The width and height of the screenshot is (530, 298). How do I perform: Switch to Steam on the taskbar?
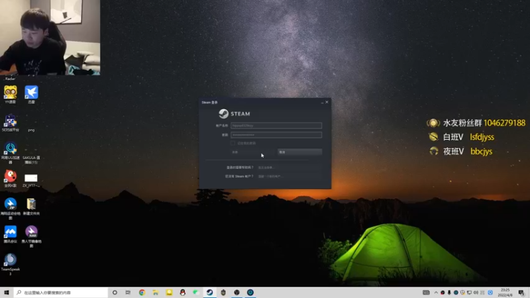(x=209, y=292)
